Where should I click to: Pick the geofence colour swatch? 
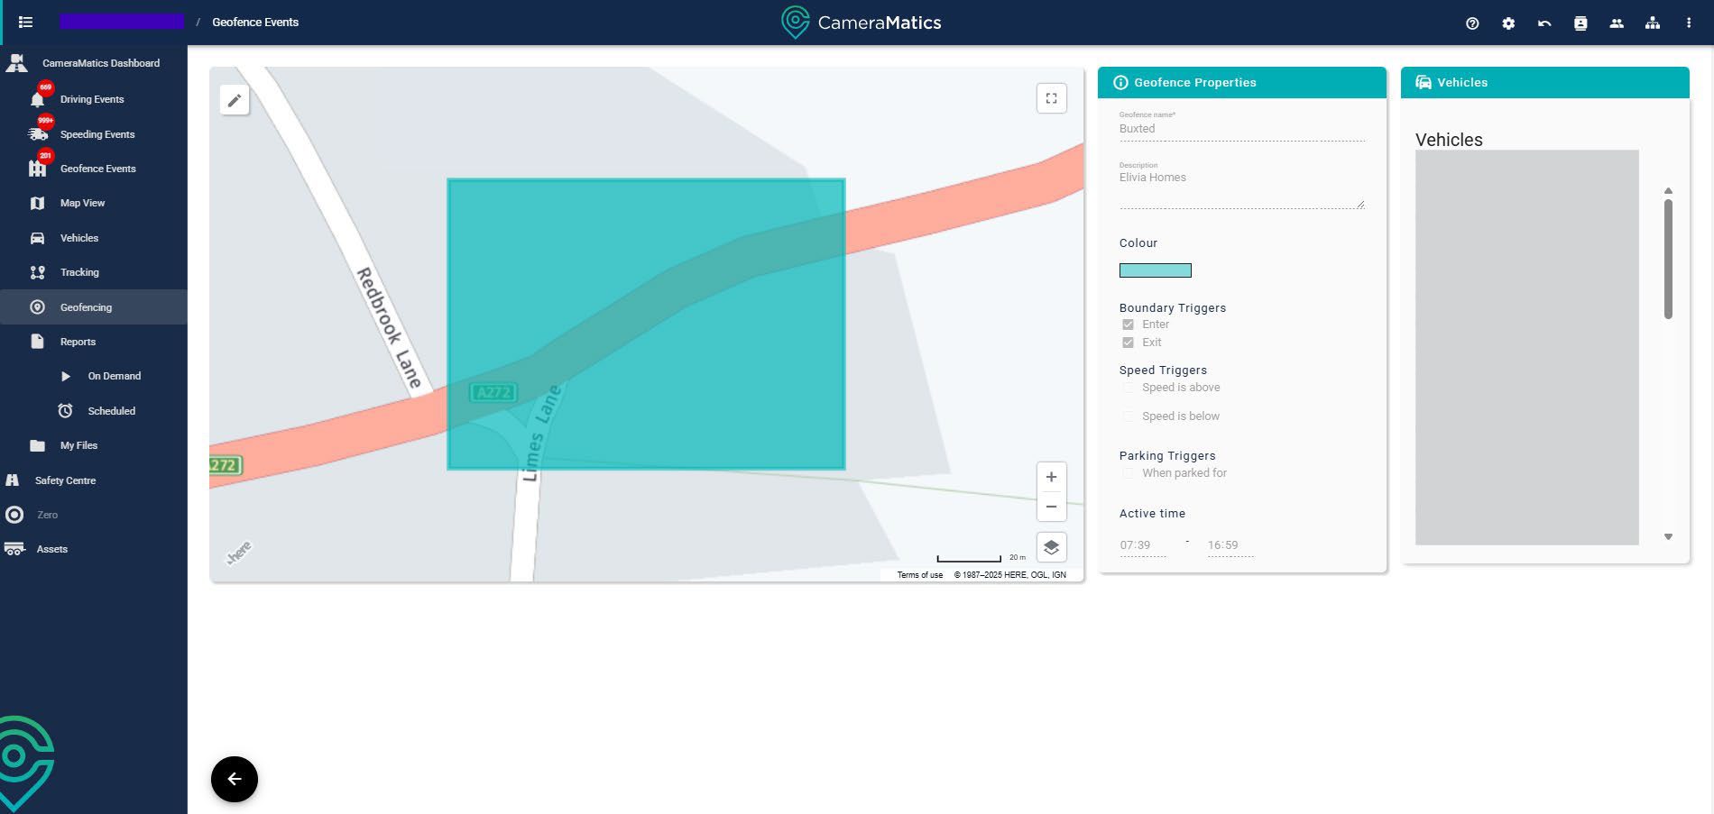(x=1155, y=270)
